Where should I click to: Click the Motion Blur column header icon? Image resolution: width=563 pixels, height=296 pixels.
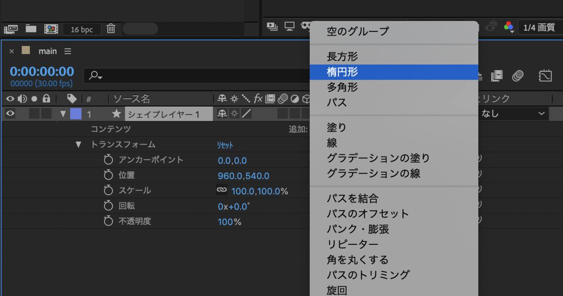coord(283,99)
